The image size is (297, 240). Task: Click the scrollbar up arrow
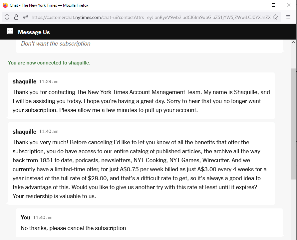pos(293,43)
